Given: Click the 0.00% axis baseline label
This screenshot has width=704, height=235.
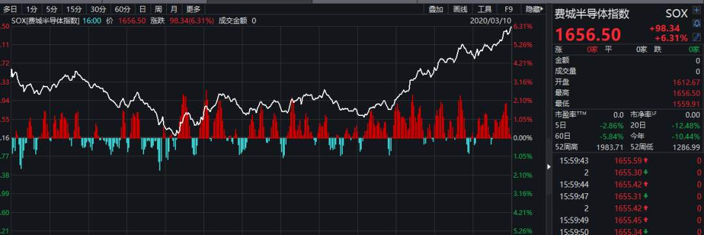Looking at the screenshot, I should pyautogui.click(x=523, y=138).
